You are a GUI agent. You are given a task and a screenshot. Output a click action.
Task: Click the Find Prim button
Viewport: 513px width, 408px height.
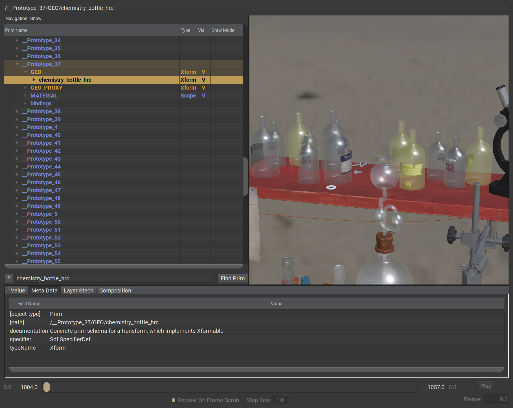click(x=233, y=278)
